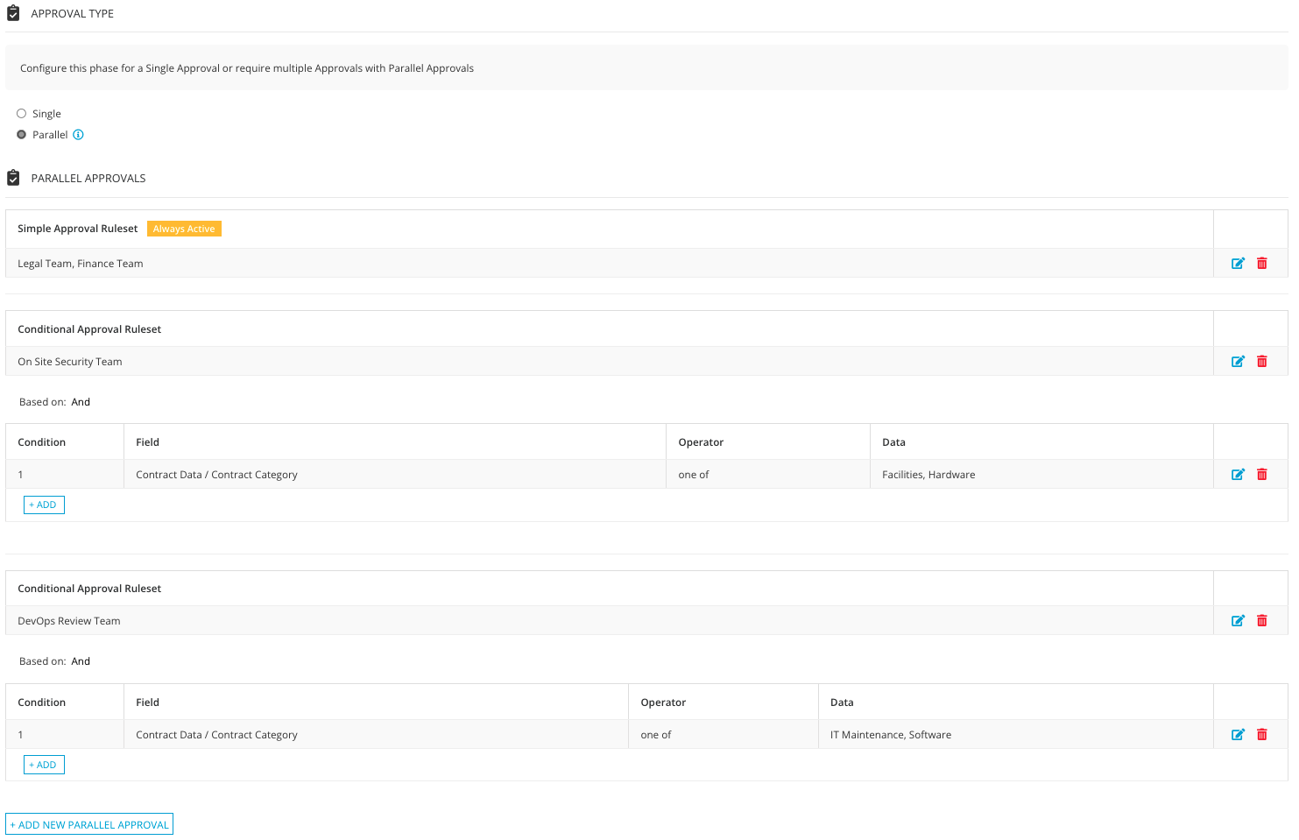Click 'Based on: And' above IT Maintenance table
1299x840 pixels.
click(x=54, y=660)
